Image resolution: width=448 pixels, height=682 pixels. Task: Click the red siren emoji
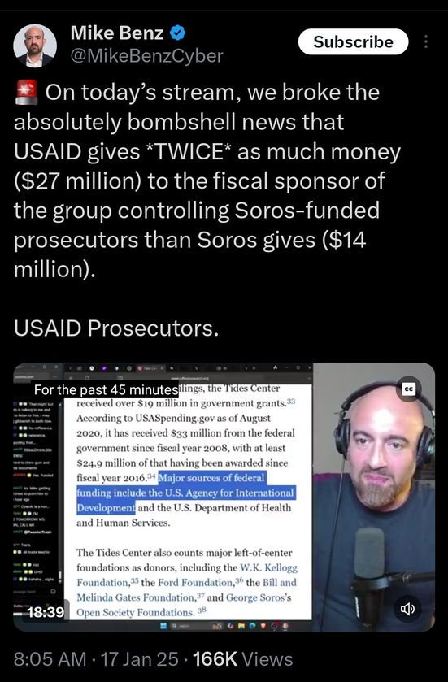(27, 93)
